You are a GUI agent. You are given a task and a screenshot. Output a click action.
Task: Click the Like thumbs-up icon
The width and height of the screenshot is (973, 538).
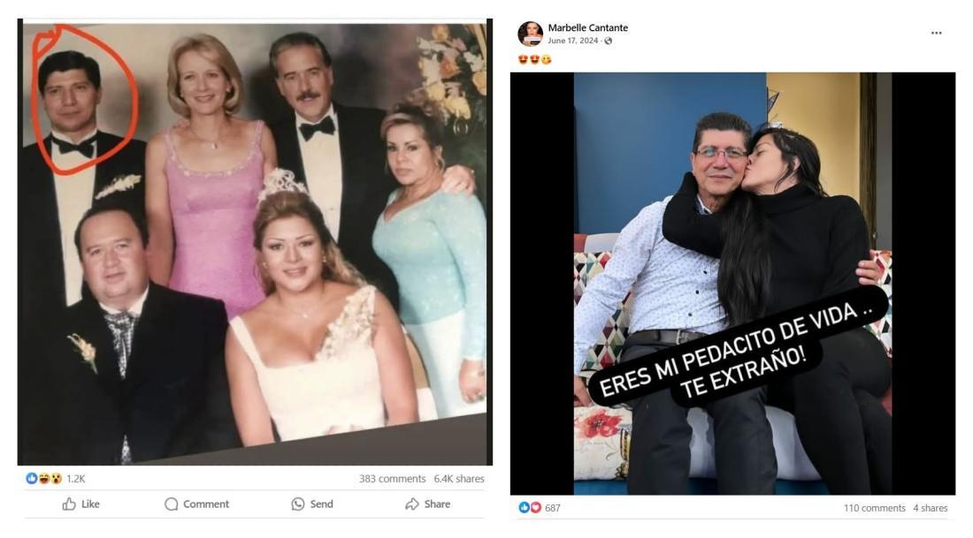click(x=69, y=504)
